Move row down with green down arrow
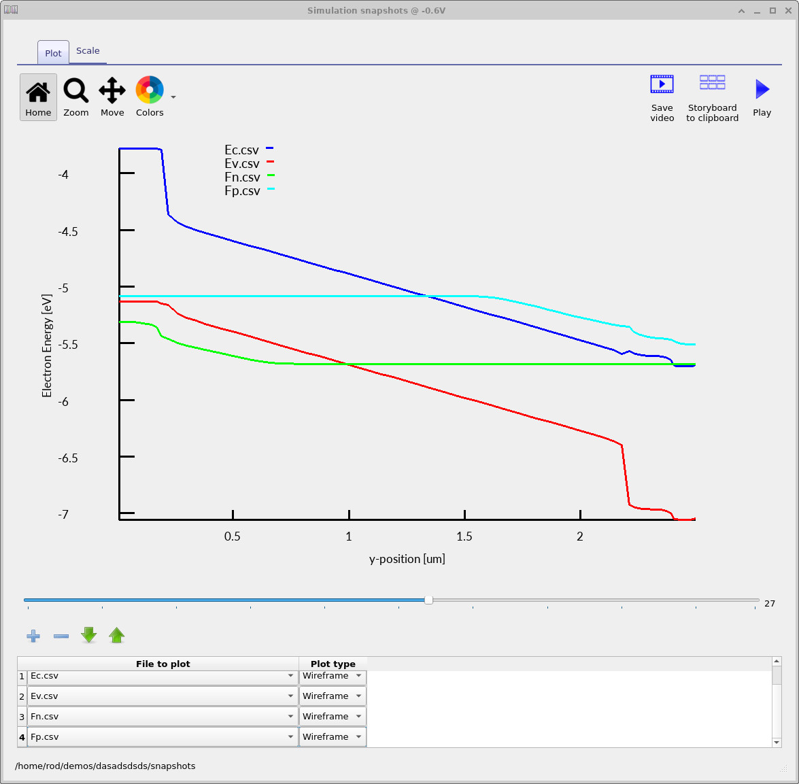The height and width of the screenshot is (784, 799). click(88, 635)
